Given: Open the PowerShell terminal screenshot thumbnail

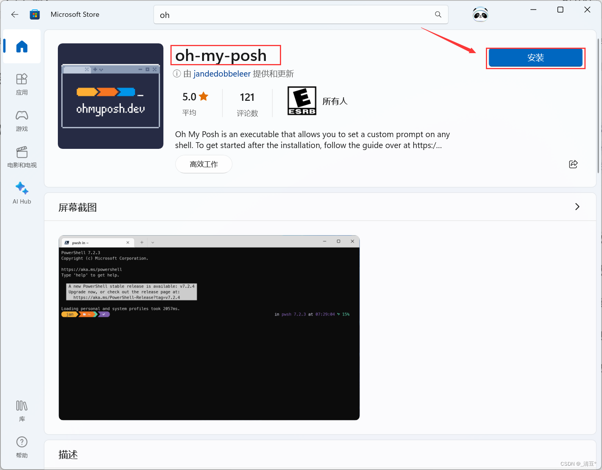Looking at the screenshot, I should (x=209, y=328).
